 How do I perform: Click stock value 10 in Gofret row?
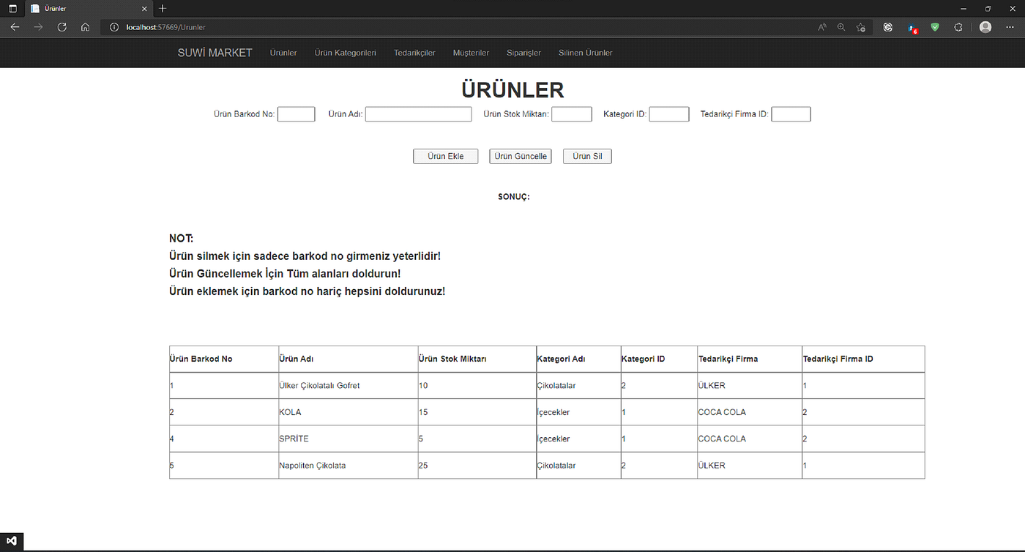coord(423,386)
